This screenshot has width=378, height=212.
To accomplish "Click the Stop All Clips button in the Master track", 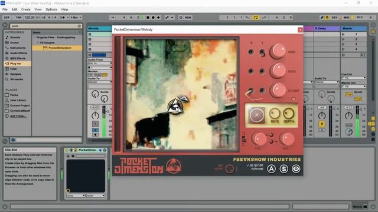I will coord(343,55).
